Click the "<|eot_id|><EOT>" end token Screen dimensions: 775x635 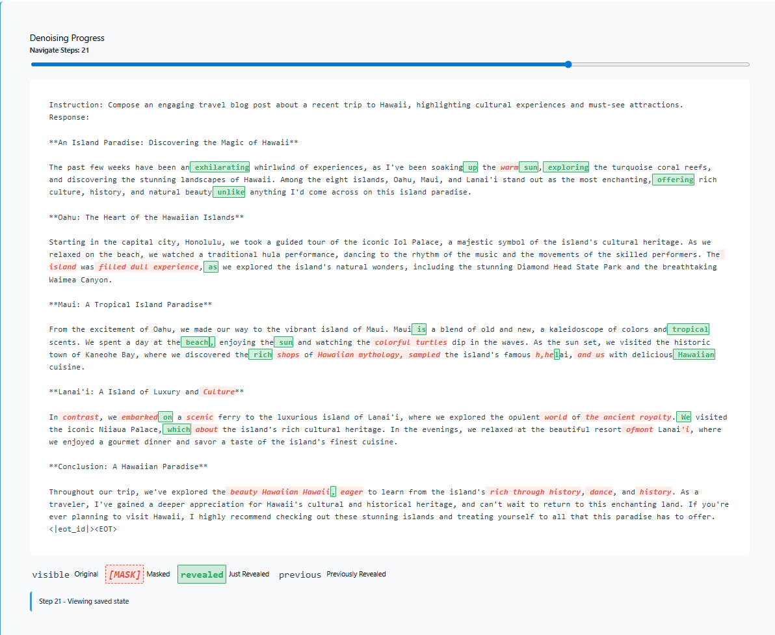83,529
